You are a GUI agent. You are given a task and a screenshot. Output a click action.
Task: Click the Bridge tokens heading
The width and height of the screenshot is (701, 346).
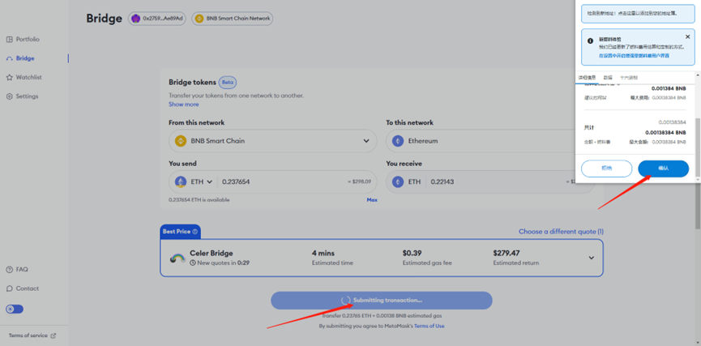pyautogui.click(x=192, y=83)
